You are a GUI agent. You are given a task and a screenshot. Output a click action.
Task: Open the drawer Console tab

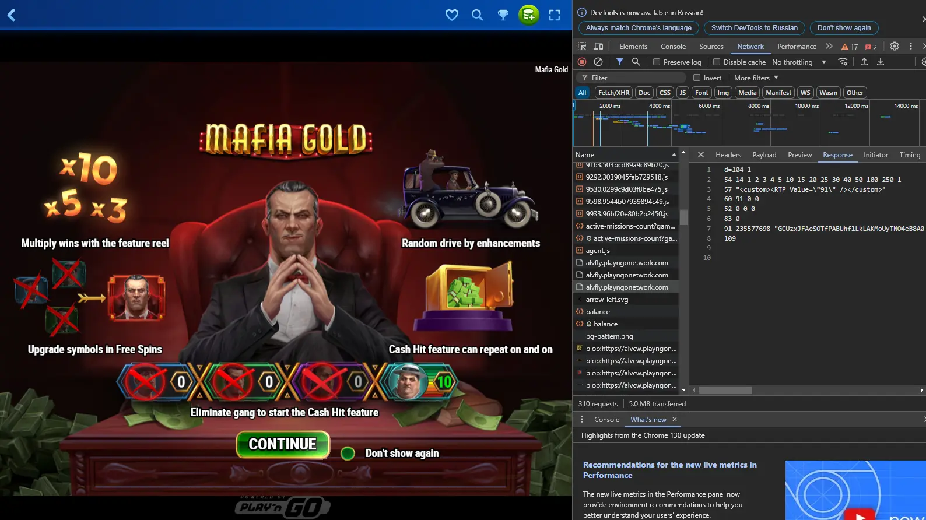pyautogui.click(x=606, y=420)
